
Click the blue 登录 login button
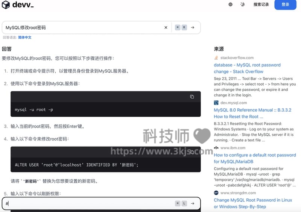point(285,5)
